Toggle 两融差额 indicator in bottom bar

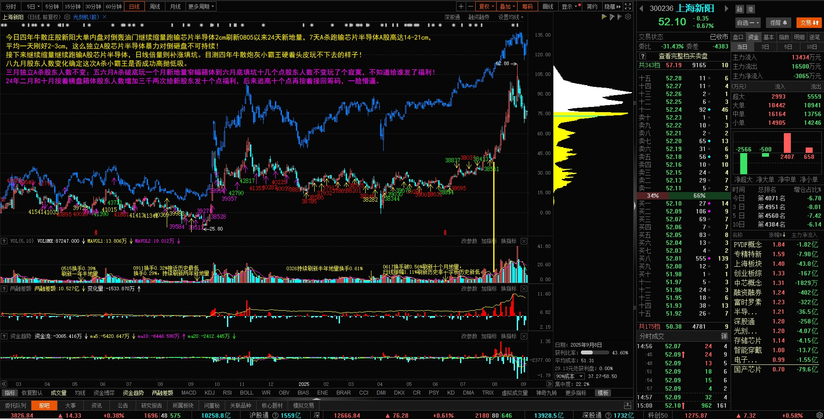[162, 393]
